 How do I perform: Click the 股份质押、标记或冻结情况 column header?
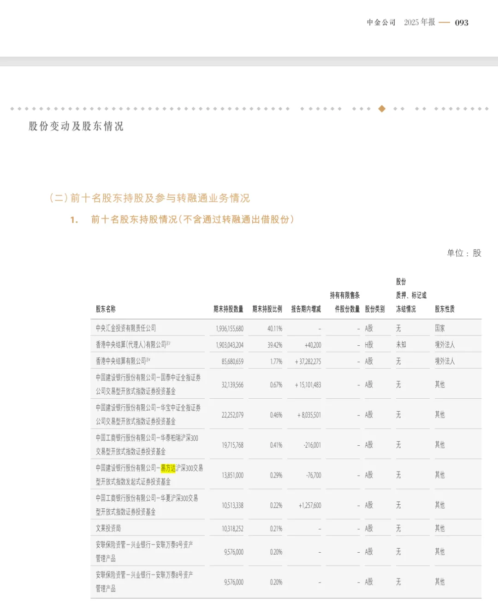click(411, 295)
